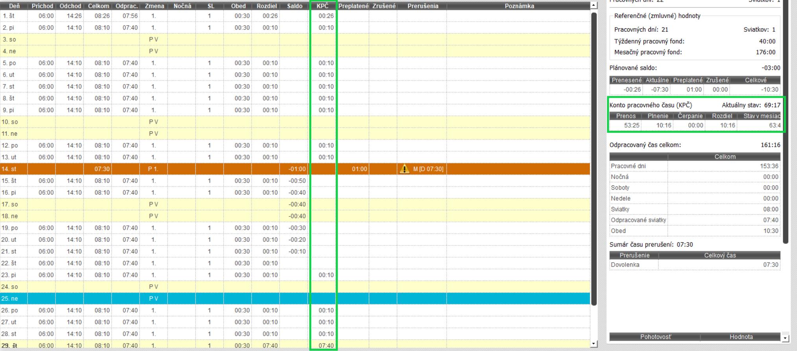This screenshot has height=351, width=797.
Task: Sort by the Príchod column header
Action: (x=42, y=6)
